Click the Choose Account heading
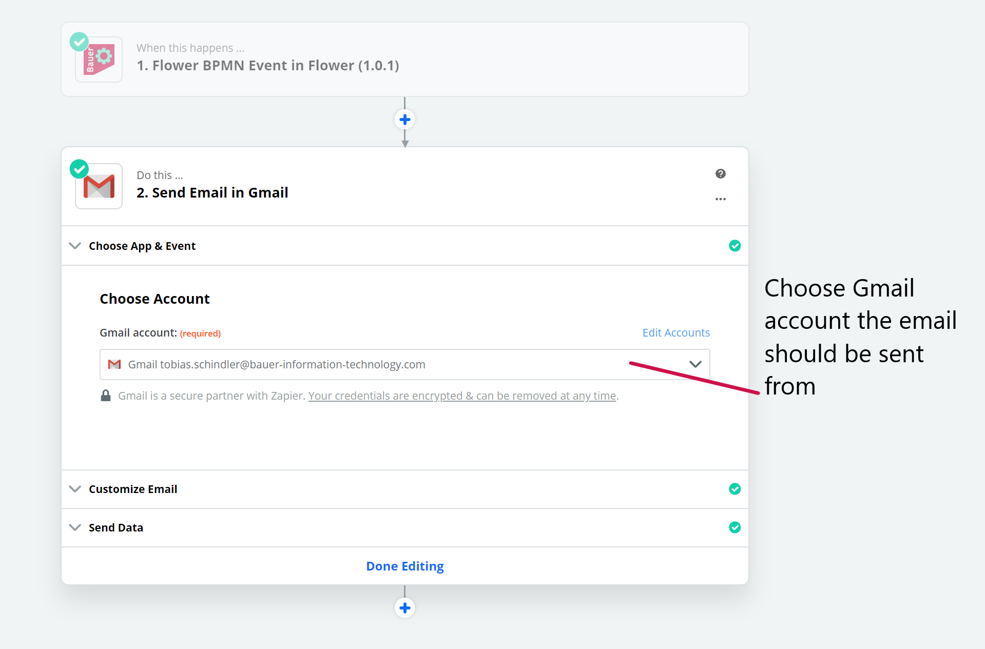985x649 pixels. coord(154,299)
